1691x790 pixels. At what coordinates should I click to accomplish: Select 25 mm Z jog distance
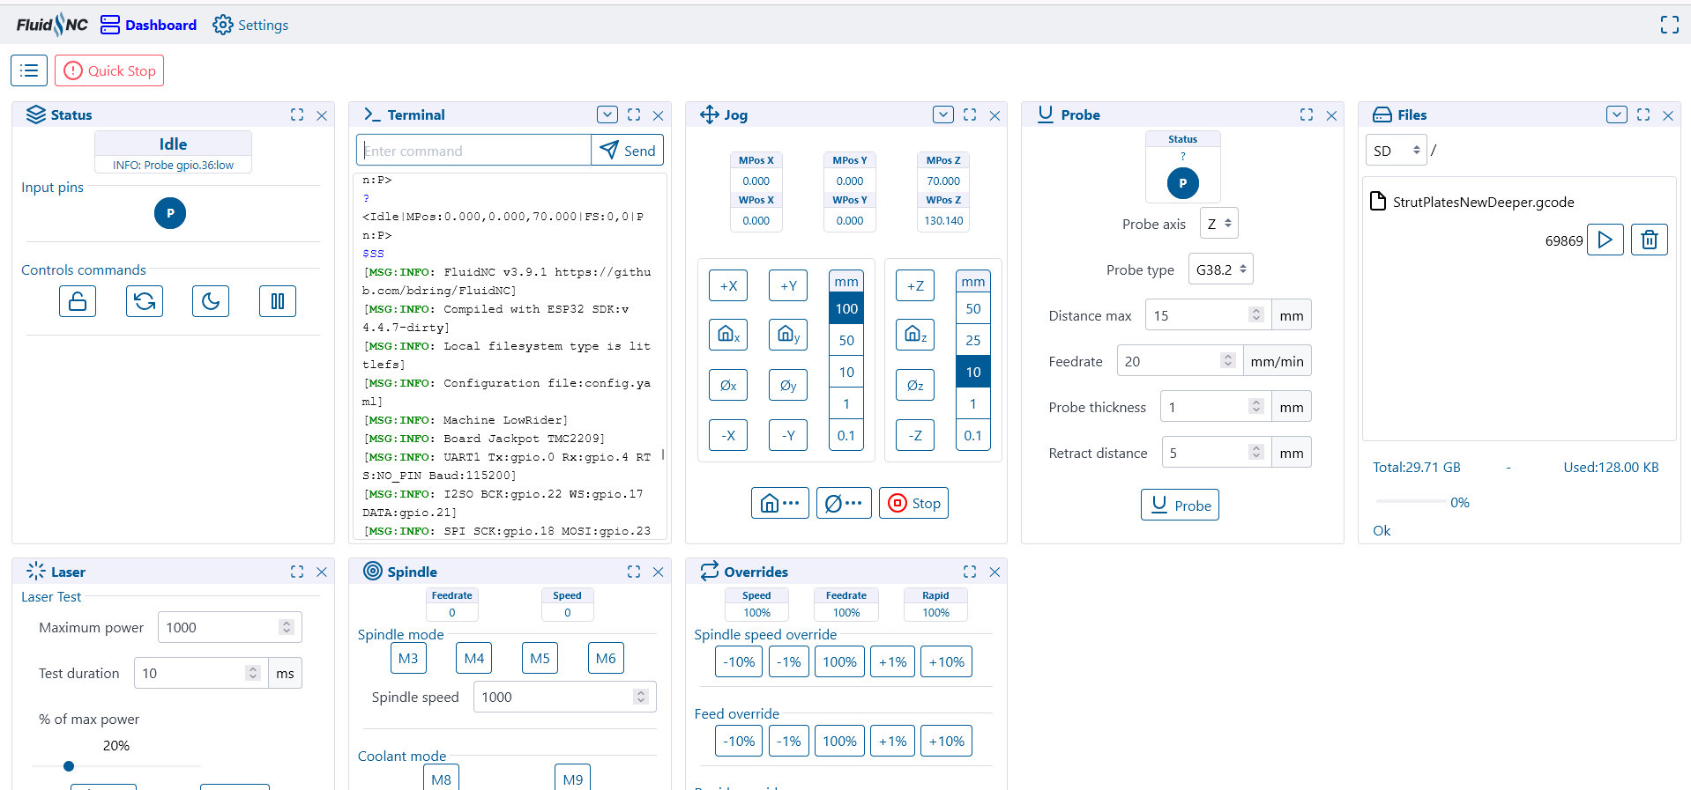click(x=972, y=340)
